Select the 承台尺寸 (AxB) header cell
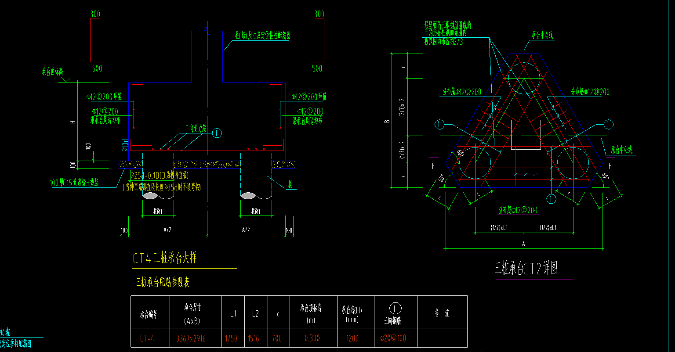The image size is (675, 352). point(196,312)
